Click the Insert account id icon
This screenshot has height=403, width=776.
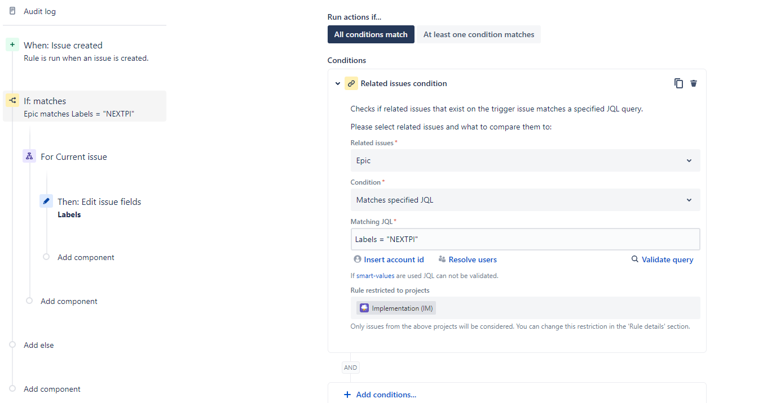pyautogui.click(x=358, y=259)
